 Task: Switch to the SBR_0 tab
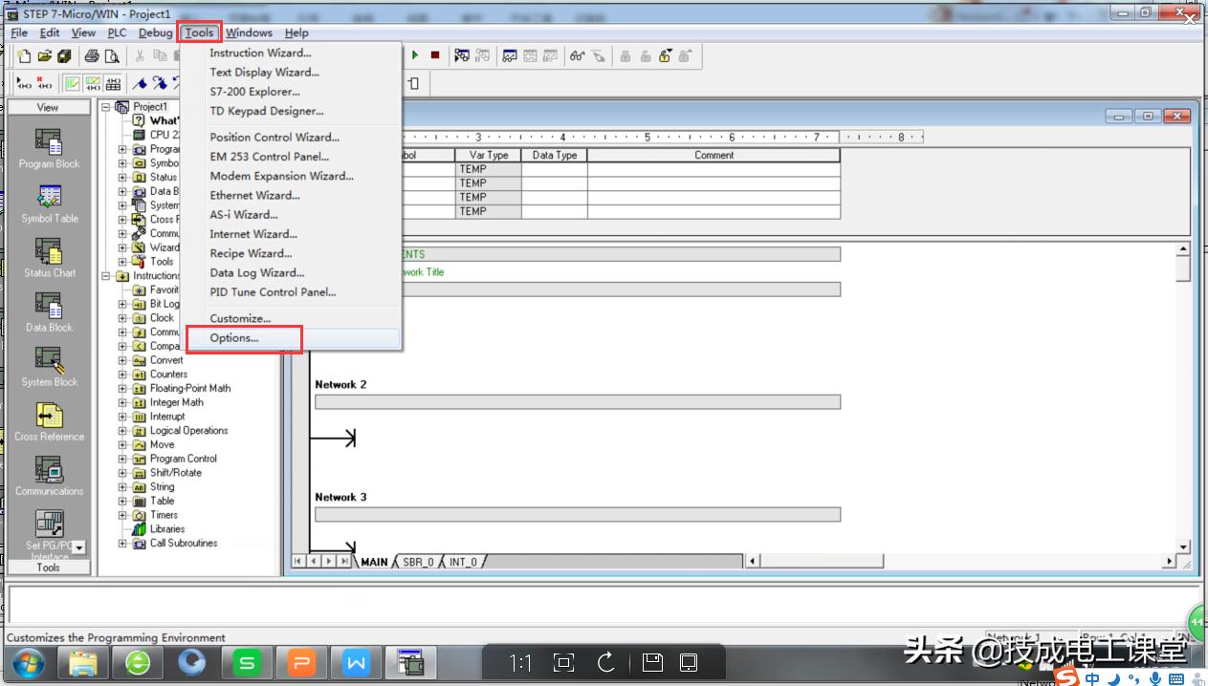point(418,562)
